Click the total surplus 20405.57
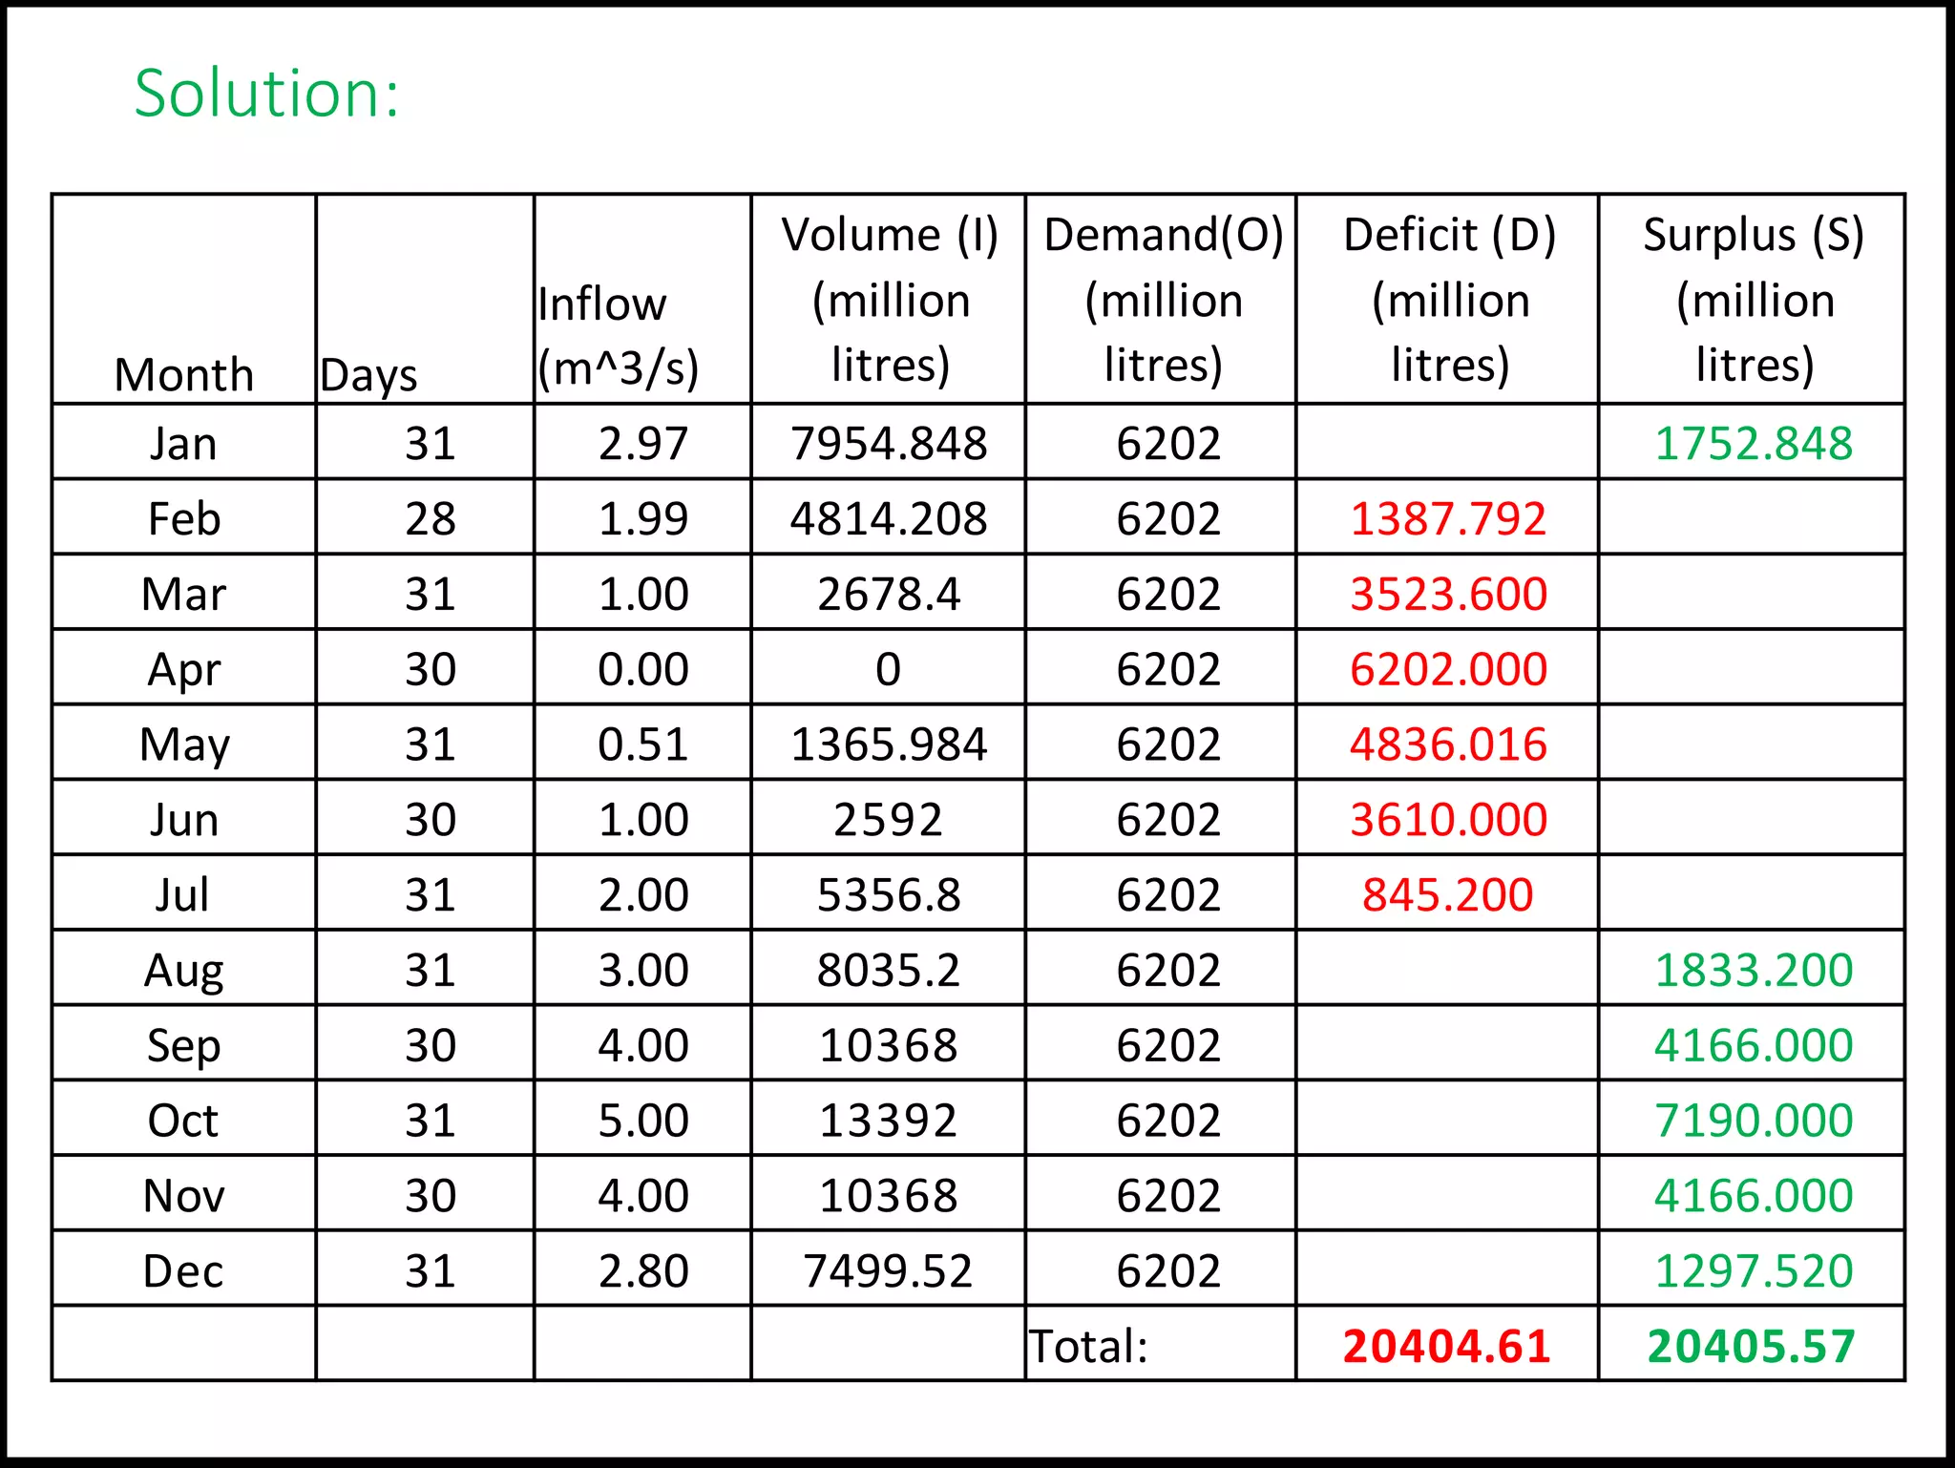This screenshot has height=1468, width=1955. tap(1752, 1346)
